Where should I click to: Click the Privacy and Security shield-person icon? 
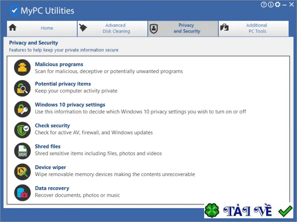(154, 28)
